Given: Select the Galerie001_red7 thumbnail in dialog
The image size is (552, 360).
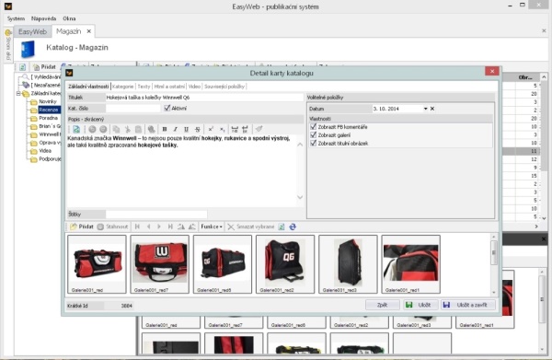Looking at the screenshot, I should tap(159, 264).
